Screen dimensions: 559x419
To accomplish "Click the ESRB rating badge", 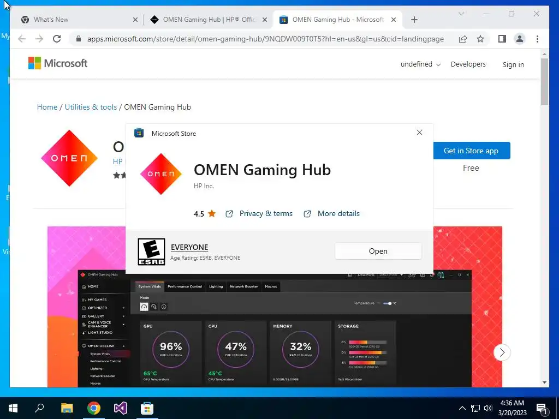I will coord(152,252).
